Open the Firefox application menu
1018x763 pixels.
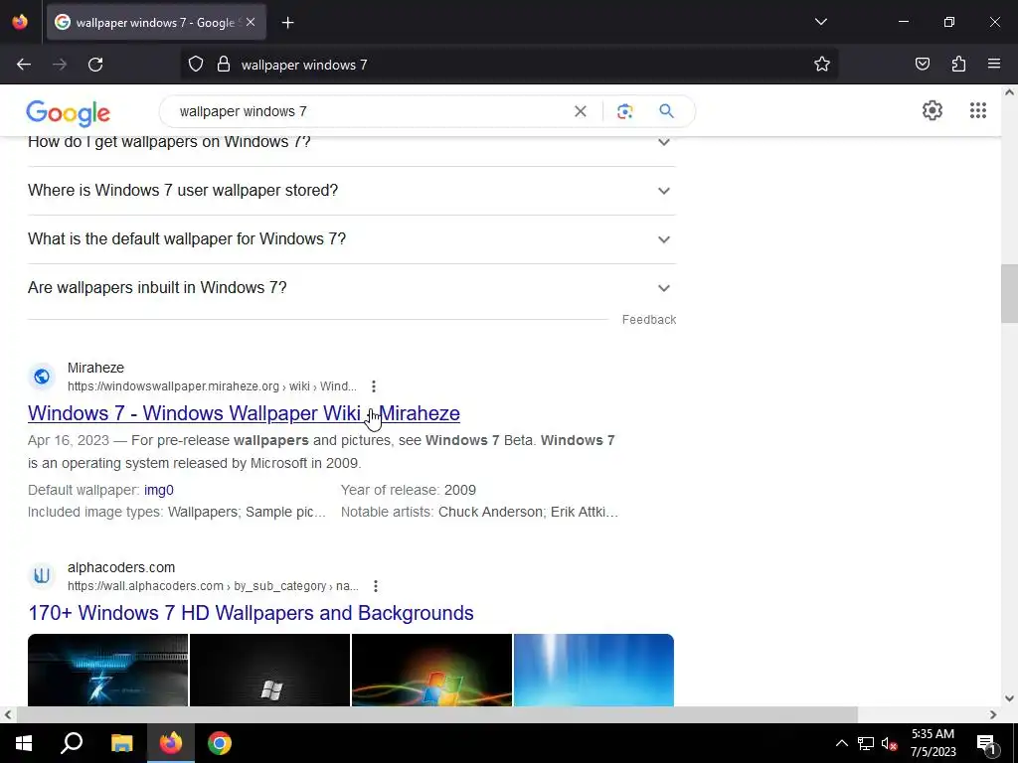pyautogui.click(x=994, y=65)
